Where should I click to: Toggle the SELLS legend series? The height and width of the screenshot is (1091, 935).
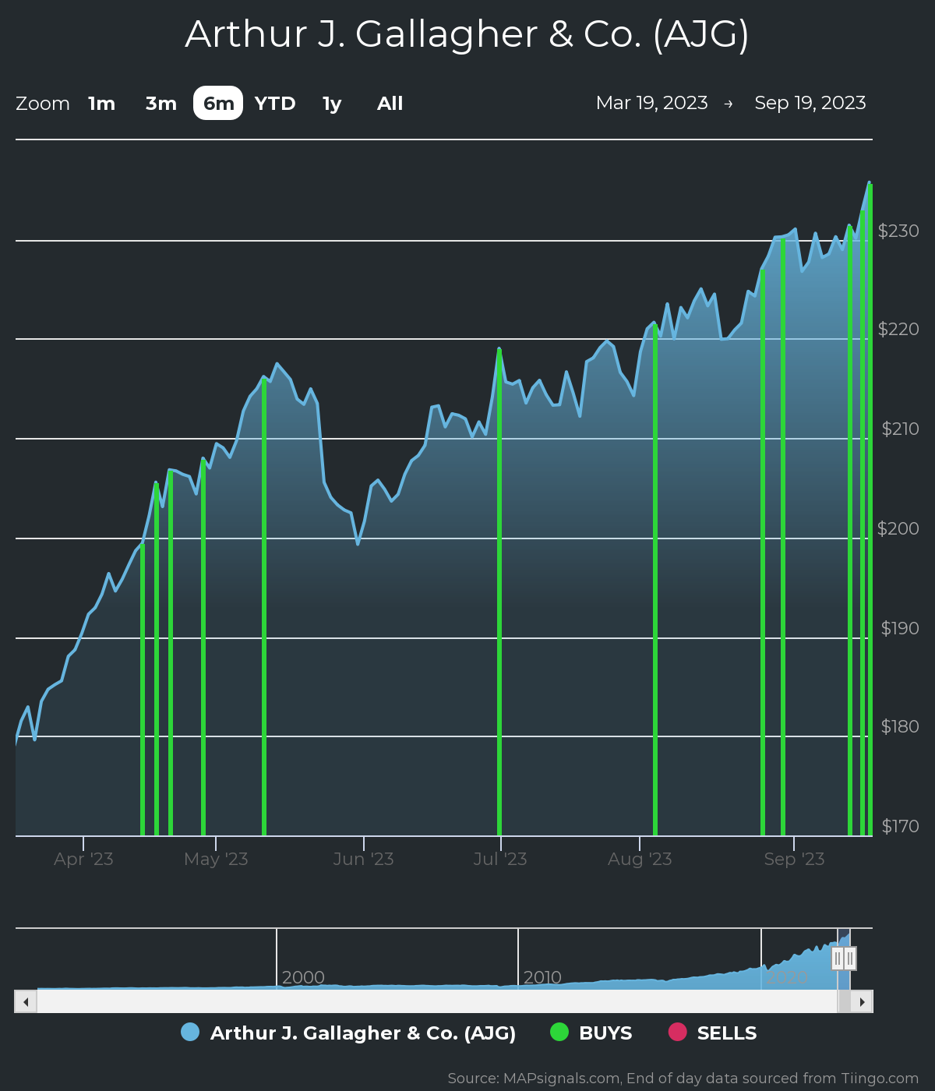[713, 1033]
